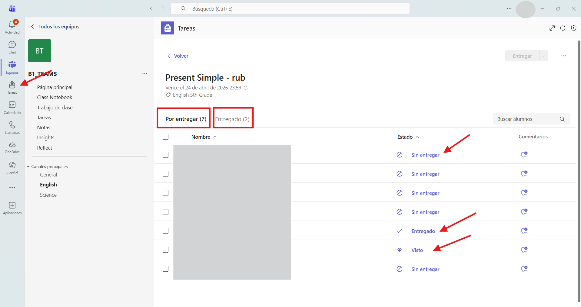Go forward with the history arrow
The width and height of the screenshot is (581, 307).
(x=163, y=8)
